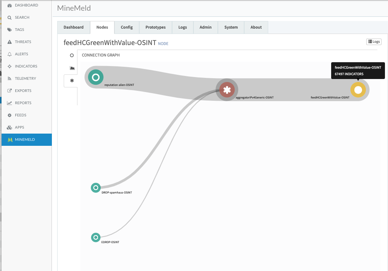Click the DROP-spamhaus-OSINT label
The width and height of the screenshot is (388, 271).
(x=116, y=192)
